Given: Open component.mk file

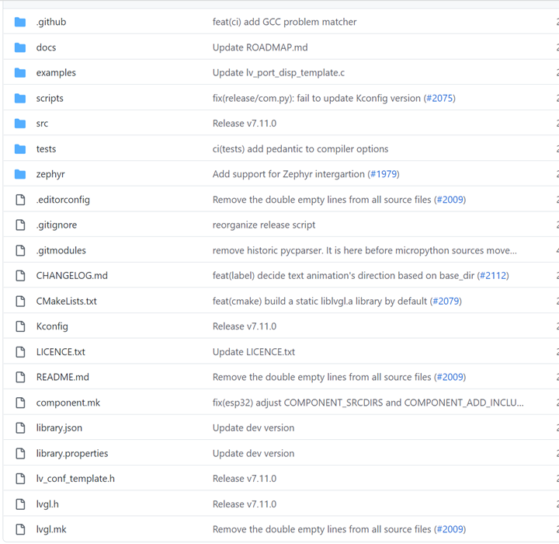Looking at the screenshot, I should (x=68, y=403).
